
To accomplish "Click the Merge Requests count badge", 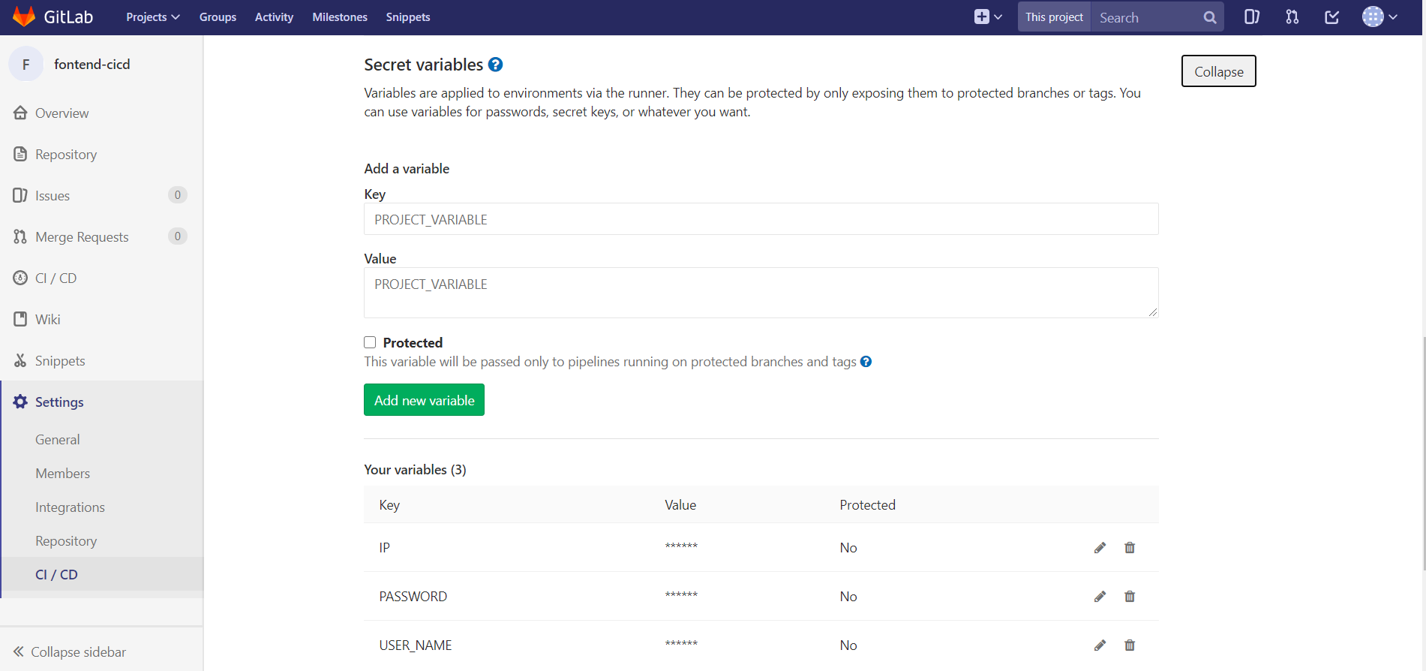I will (x=178, y=236).
